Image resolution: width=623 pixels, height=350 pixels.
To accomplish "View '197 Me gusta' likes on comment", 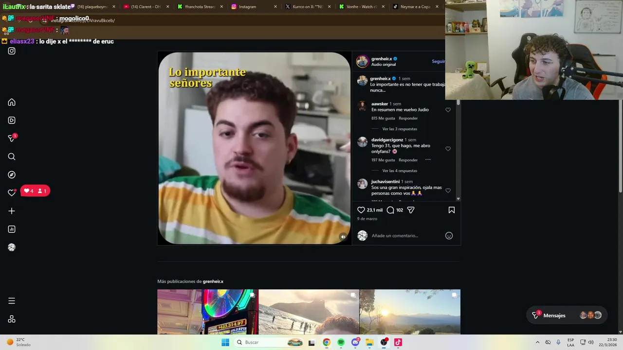I will click(383, 160).
